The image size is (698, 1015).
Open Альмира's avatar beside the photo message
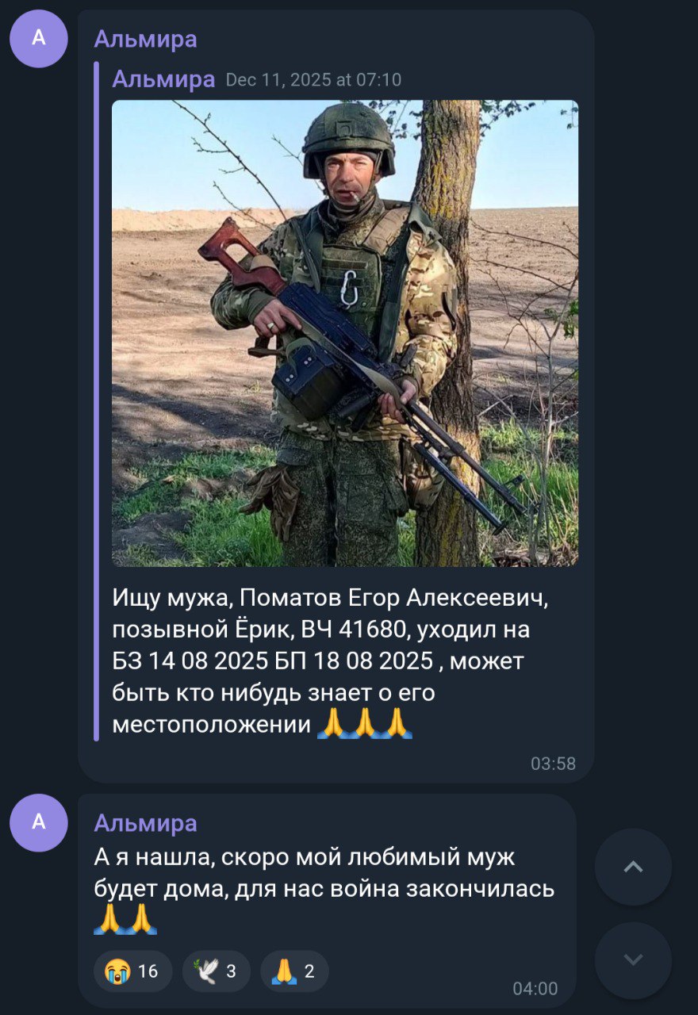coord(38,38)
